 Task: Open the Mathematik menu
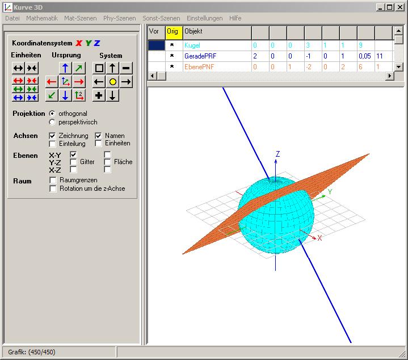(x=42, y=18)
